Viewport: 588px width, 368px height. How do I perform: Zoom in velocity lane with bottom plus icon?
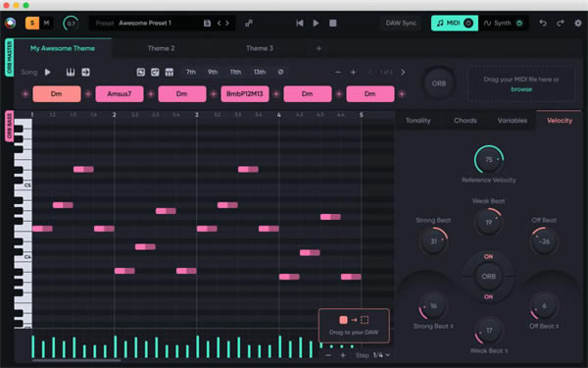[343, 355]
